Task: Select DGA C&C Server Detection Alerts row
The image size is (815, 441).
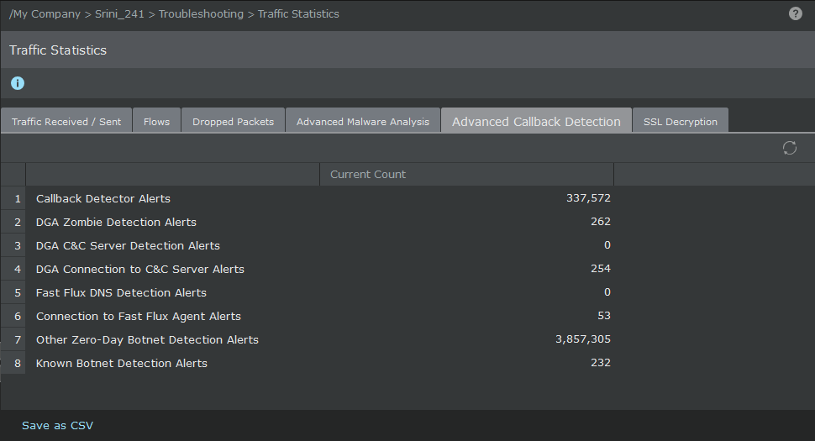Action: [x=407, y=245]
